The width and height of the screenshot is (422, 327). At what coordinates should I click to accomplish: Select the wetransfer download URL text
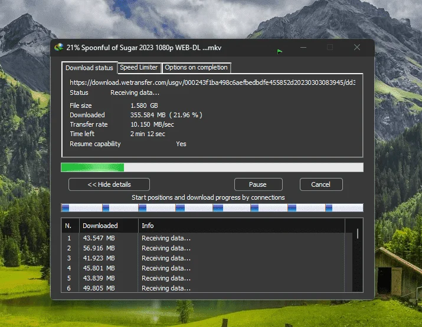pyautogui.click(x=212, y=82)
